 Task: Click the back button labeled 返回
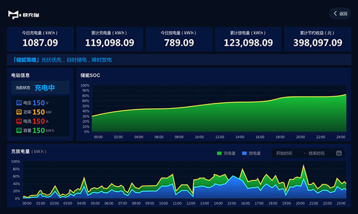pyautogui.click(x=340, y=14)
